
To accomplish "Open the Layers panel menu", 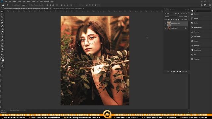I will [x=188, y=10].
